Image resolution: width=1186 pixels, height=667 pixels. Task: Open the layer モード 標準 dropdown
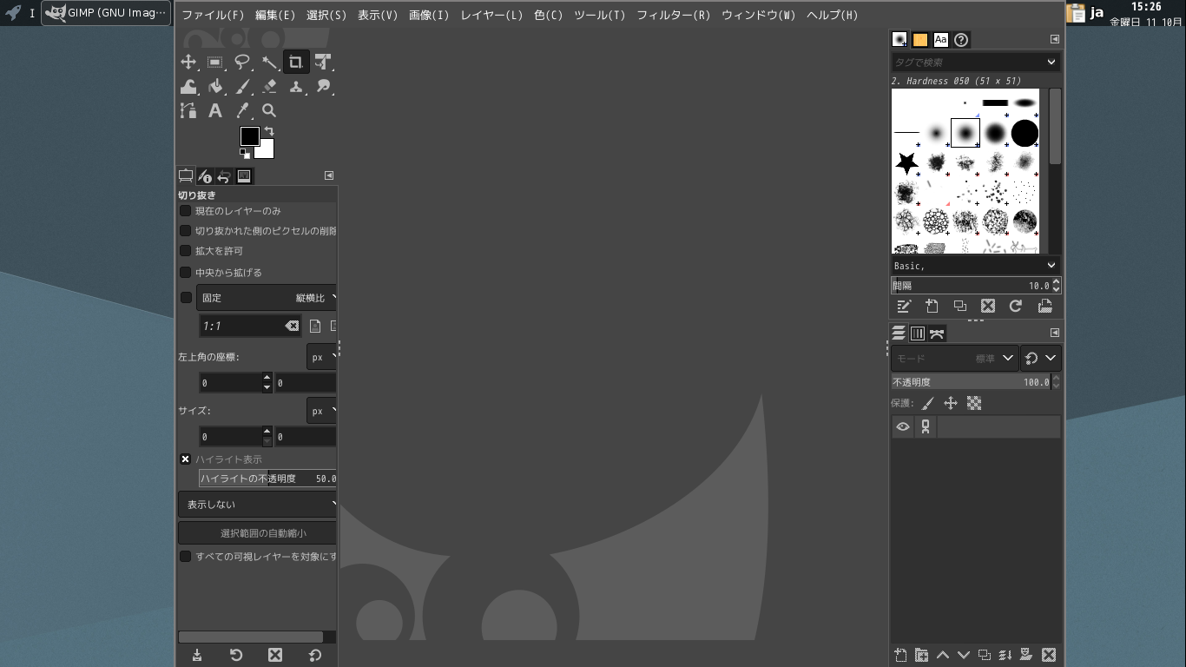(954, 358)
